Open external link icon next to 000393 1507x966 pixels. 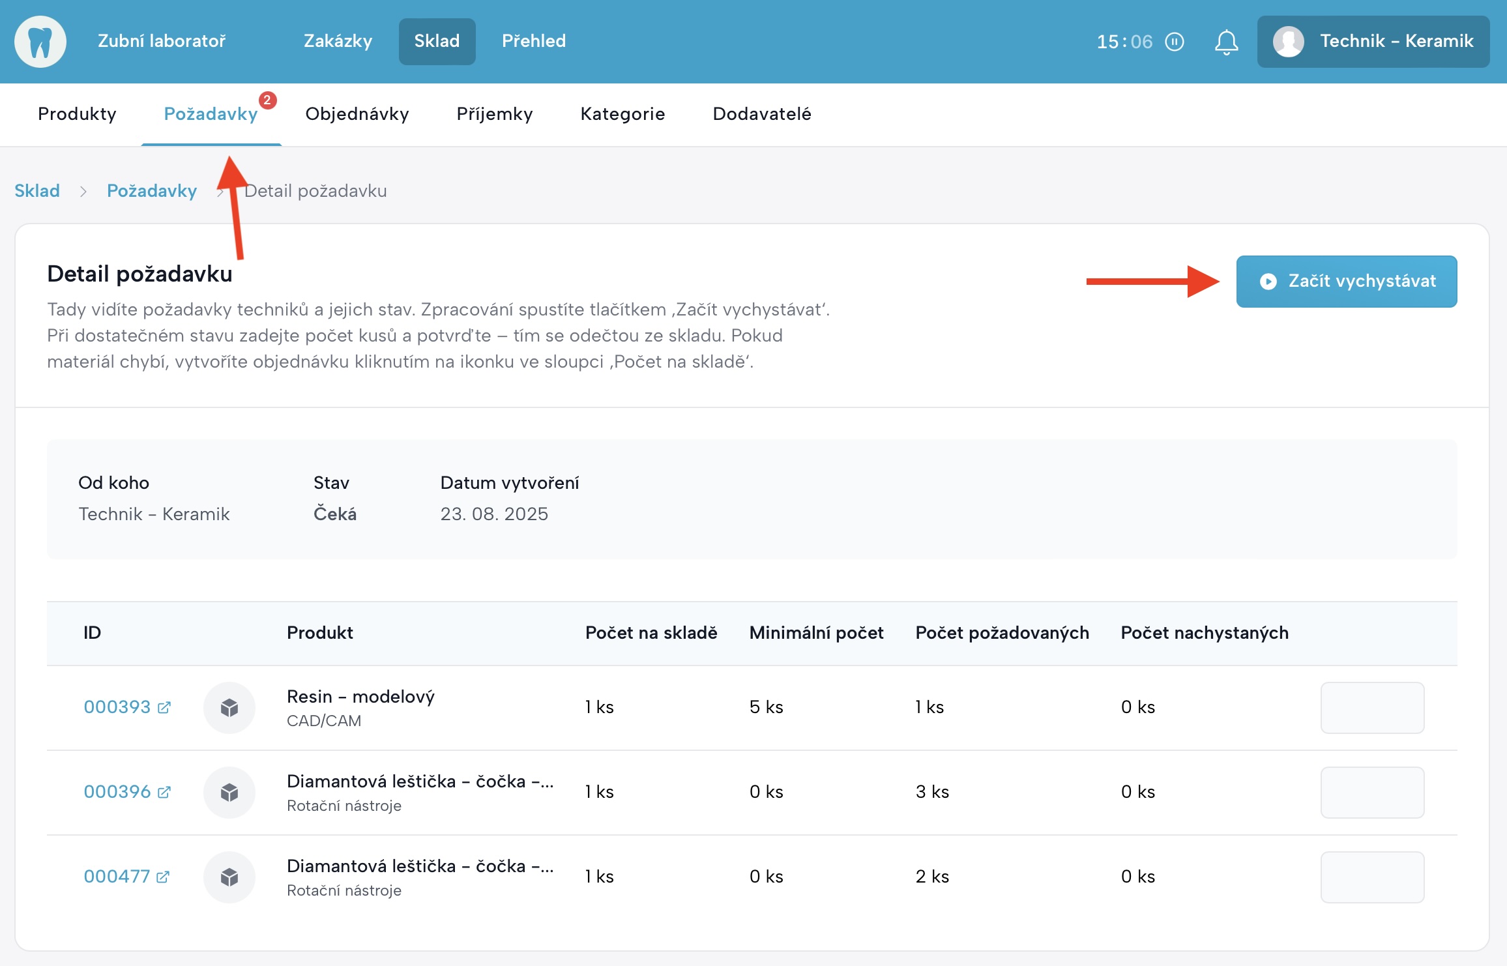point(164,707)
